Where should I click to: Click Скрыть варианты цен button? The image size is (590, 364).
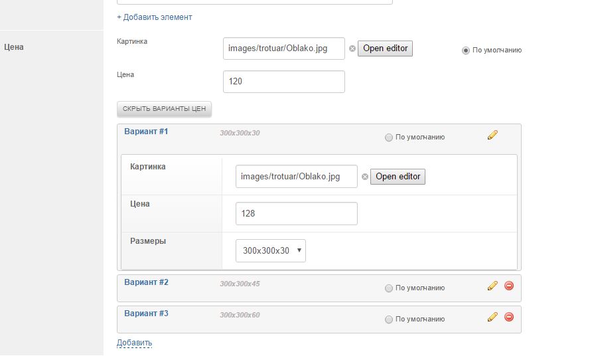point(164,108)
